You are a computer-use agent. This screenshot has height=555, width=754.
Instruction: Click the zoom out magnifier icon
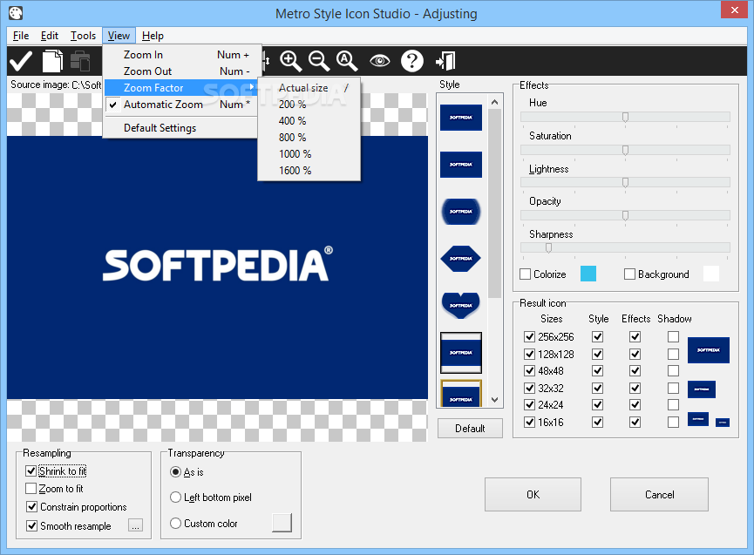tap(319, 61)
